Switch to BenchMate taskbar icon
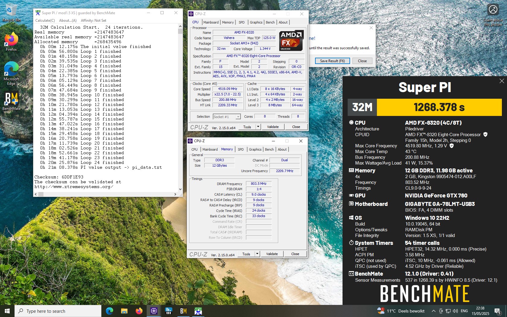This screenshot has height=317, width=507. 183,311
